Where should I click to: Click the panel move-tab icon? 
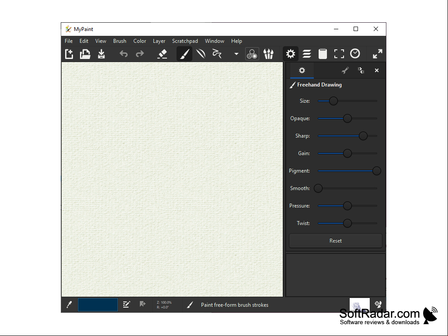(x=361, y=70)
